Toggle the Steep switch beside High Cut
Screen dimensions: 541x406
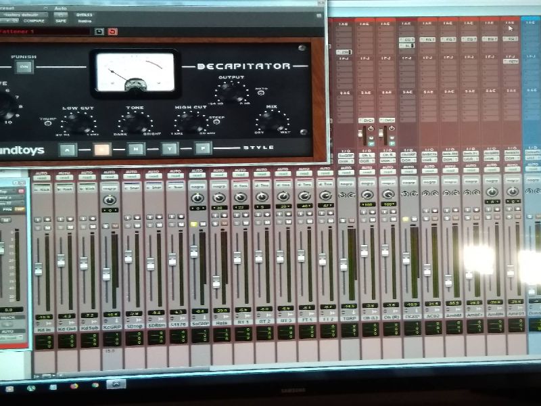(216, 122)
